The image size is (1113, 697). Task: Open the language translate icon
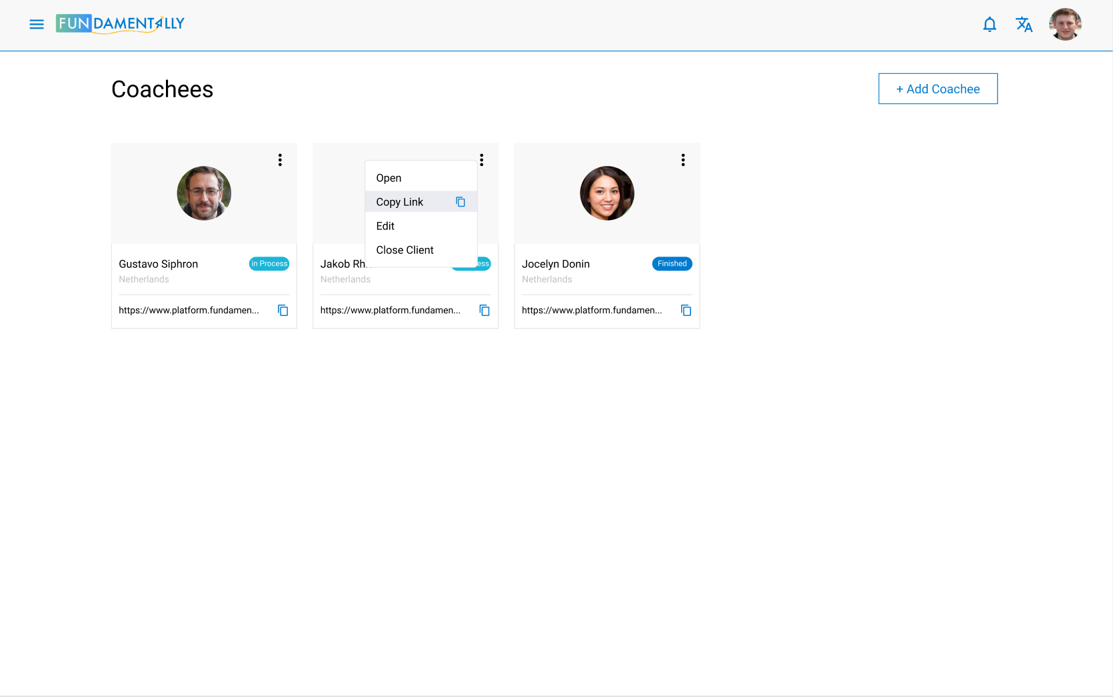(1024, 25)
